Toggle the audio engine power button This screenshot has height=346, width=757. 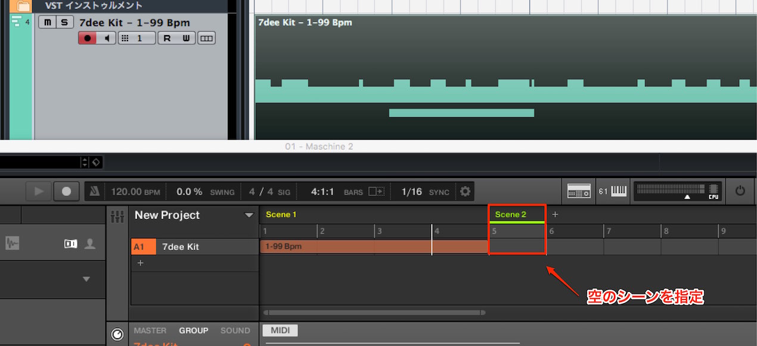coord(740,191)
